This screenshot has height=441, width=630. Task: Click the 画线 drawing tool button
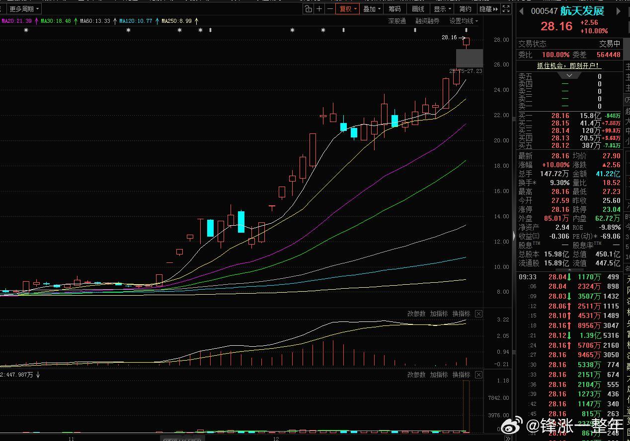pos(418,9)
